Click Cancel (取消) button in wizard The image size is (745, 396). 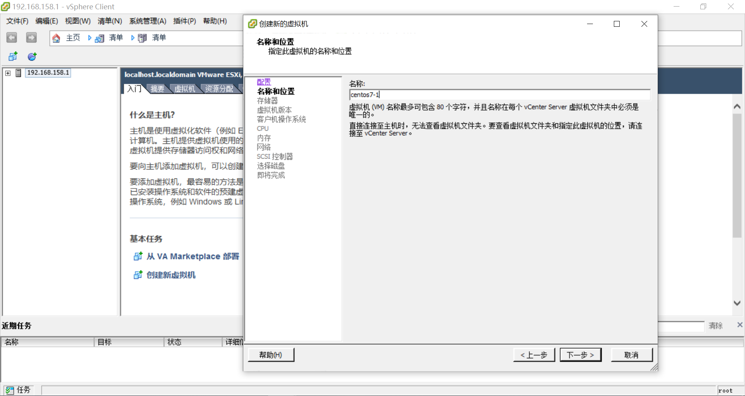coord(632,355)
